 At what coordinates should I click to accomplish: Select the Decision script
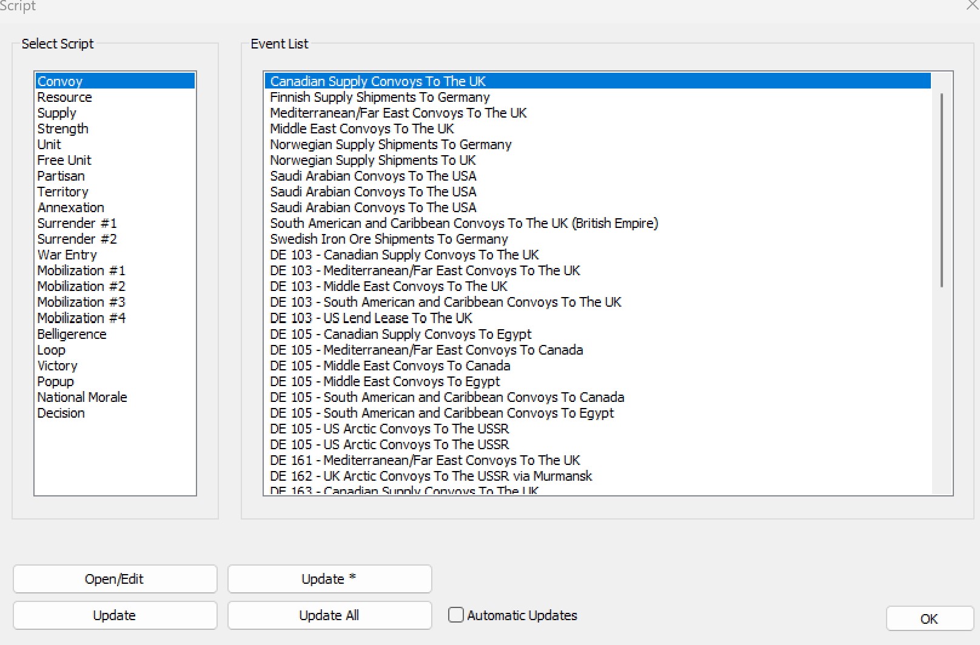61,413
